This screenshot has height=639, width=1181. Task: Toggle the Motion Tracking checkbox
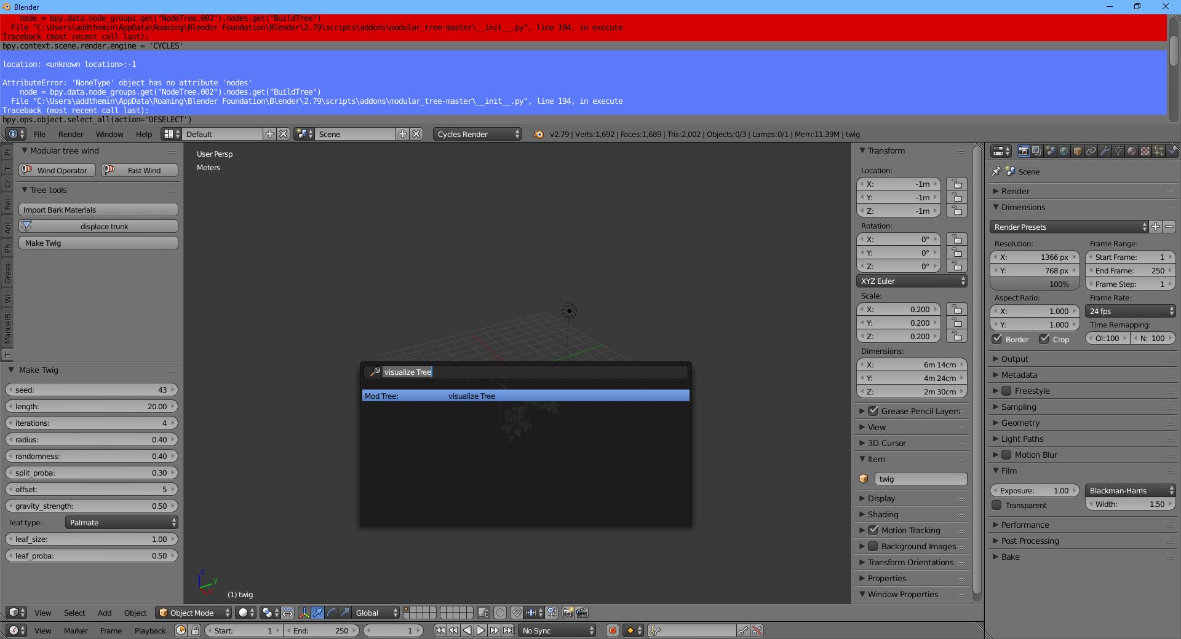pyautogui.click(x=873, y=530)
